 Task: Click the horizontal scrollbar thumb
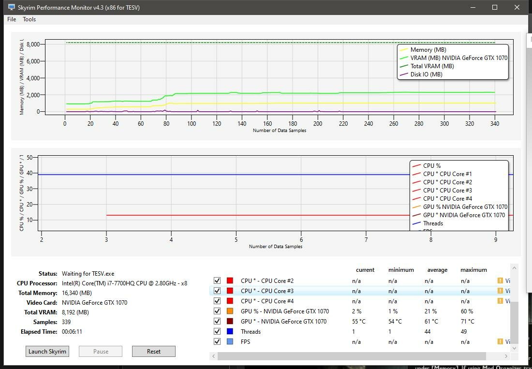[352, 356]
